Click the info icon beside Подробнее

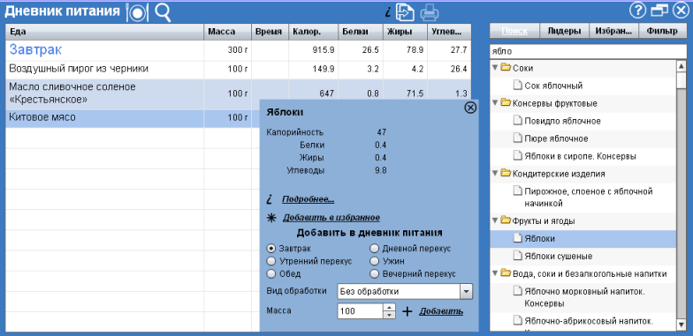(269, 199)
